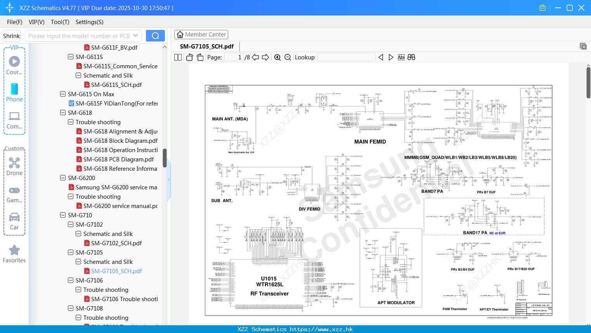
Task: Open SM-G7106 Trouble shooting file
Action: [124, 299]
